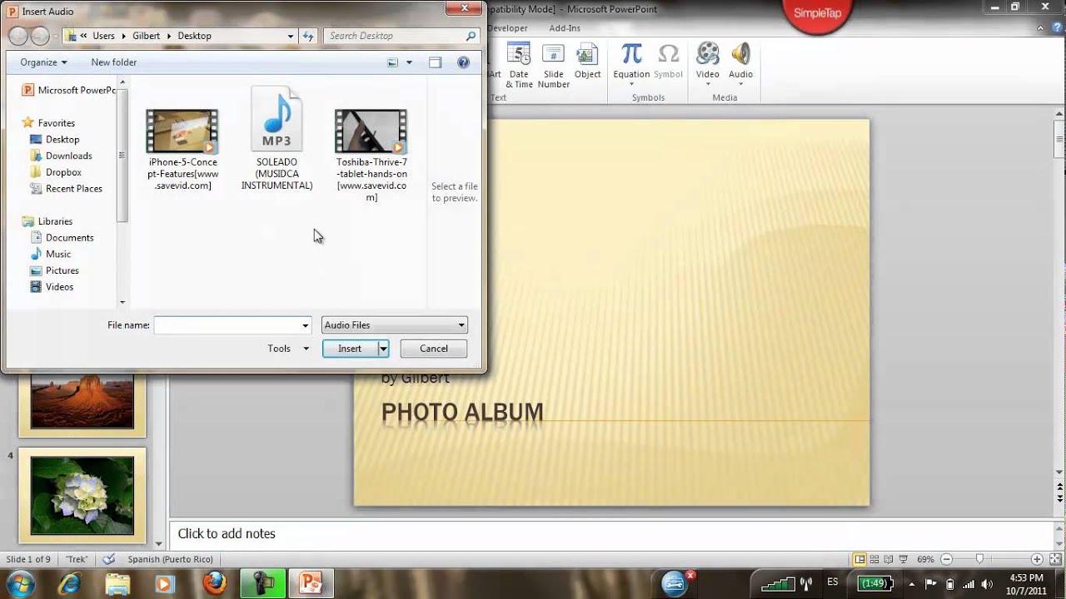Expand the address bar history dropdown
The height and width of the screenshot is (599, 1066).
[291, 36]
